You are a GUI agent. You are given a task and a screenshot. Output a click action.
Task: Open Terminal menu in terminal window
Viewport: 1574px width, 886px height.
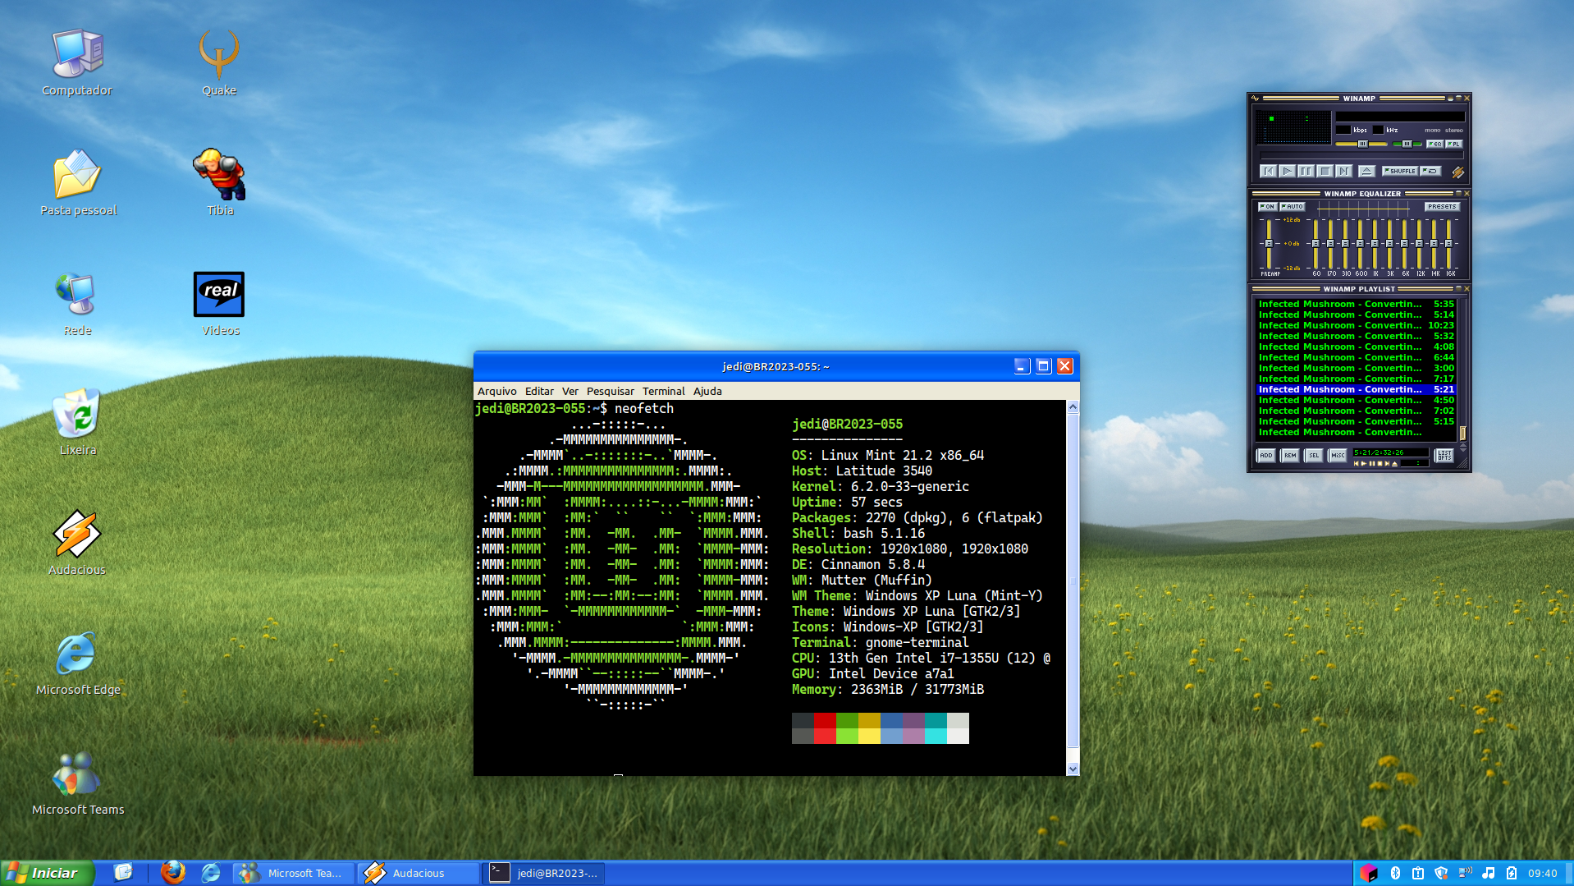pos(663,392)
